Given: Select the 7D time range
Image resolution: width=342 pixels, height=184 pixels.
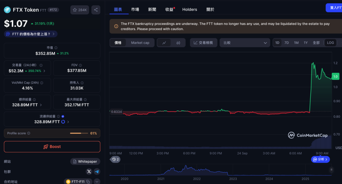Looking at the screenshot, I should pyautogui.click(x=287, y=43).
